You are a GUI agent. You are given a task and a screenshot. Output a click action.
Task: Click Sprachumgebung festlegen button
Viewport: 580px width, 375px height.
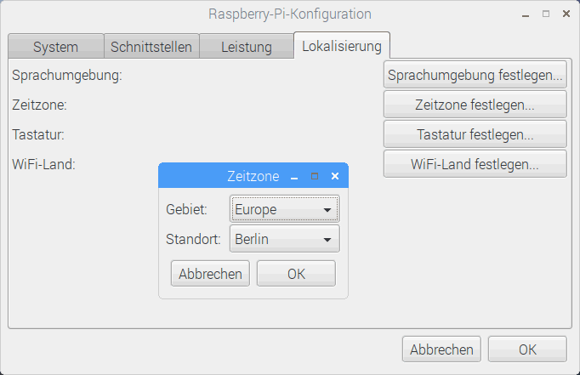475,76
